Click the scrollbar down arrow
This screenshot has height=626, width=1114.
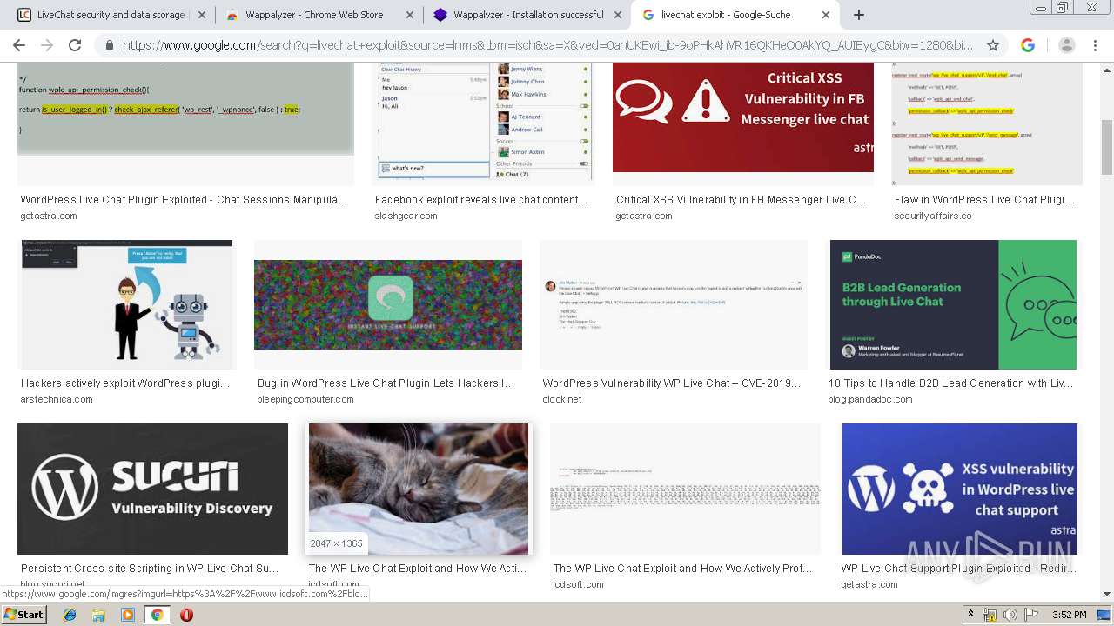point(1107,595)
